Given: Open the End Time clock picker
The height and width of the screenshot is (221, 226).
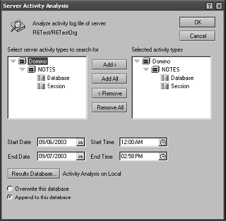Looking at the screenshot, I should (x=162, y=156).
